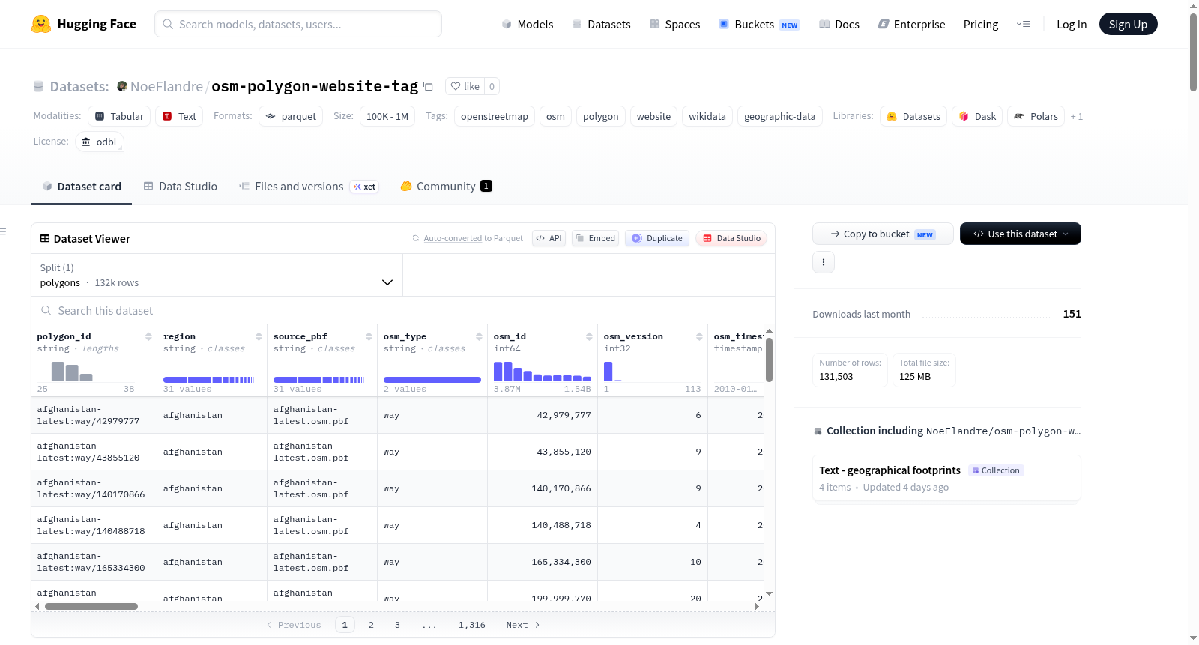Open Data Studio from the viewer header
The image size is (1199, 645).
click(731, 238)
